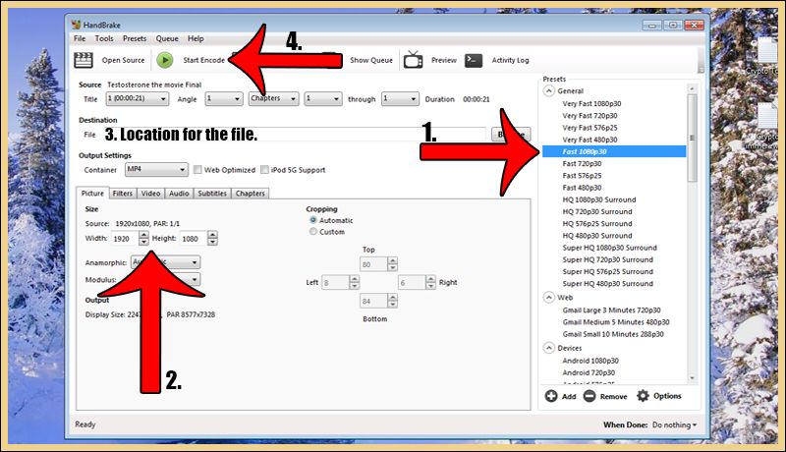Open the File menu

[80, 38]
